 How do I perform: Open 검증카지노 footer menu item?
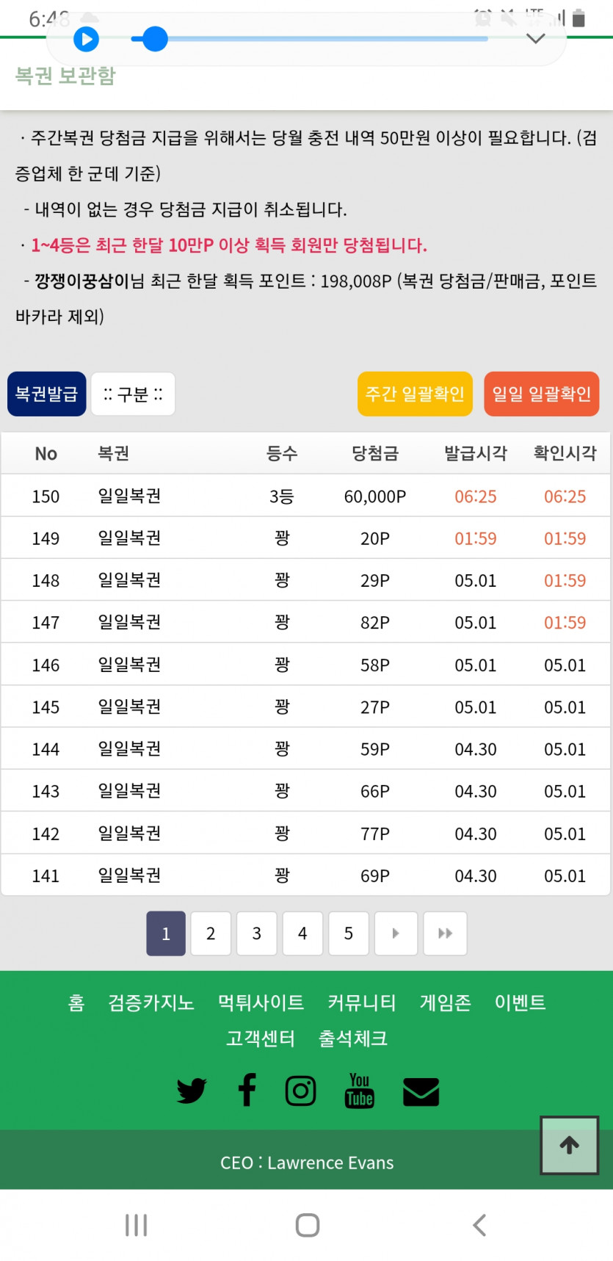pos(151,1003)
